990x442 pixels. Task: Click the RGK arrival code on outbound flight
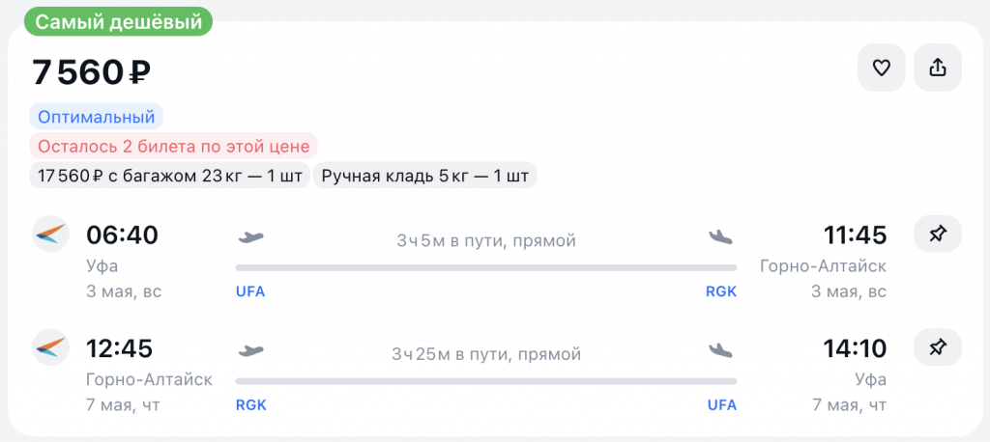pyautogui.click(x=721, y=291)
